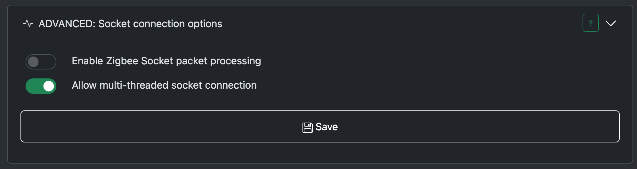The image size is (637, 169).
Task: Click the green-bordered question mark box
Action: click(x=591, y=23)
